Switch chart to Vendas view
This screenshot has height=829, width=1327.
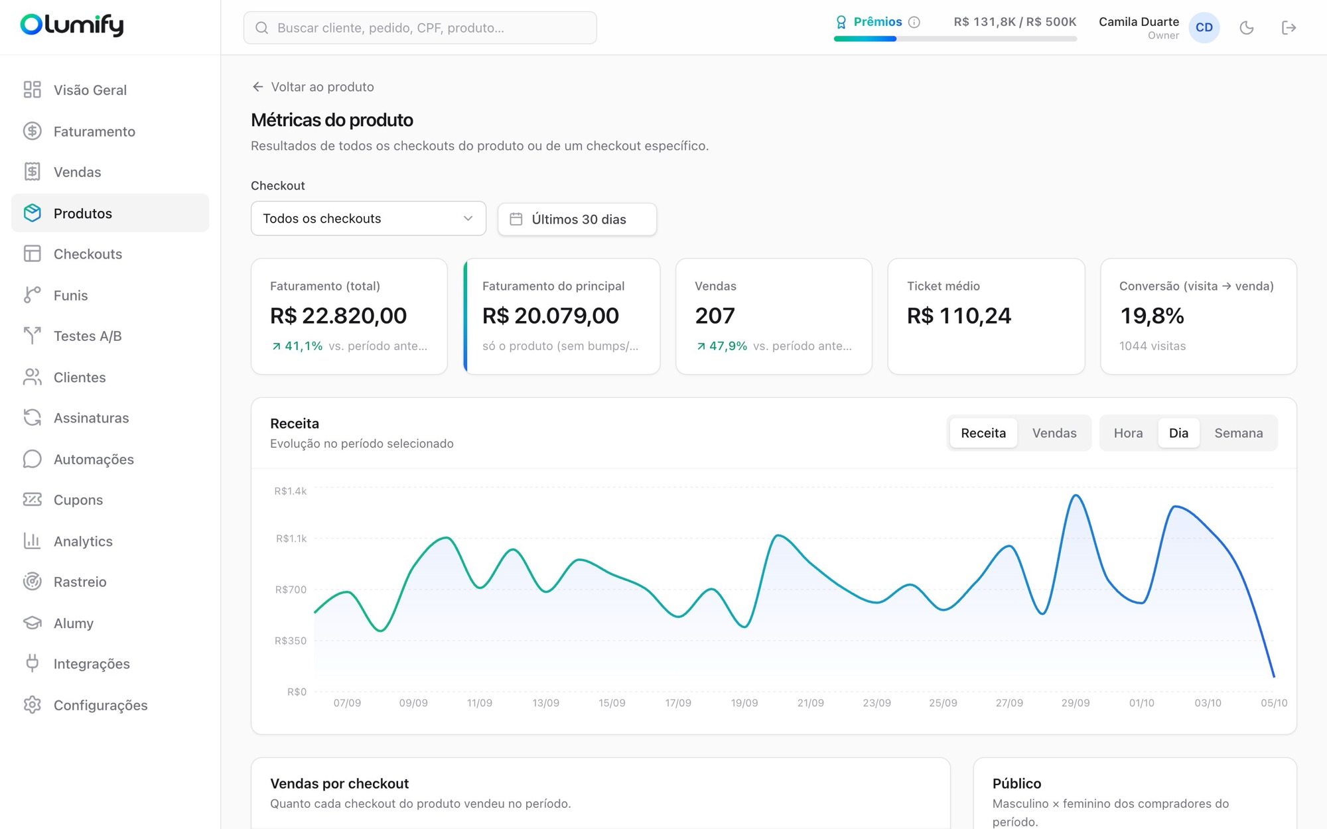point(1054,433)
